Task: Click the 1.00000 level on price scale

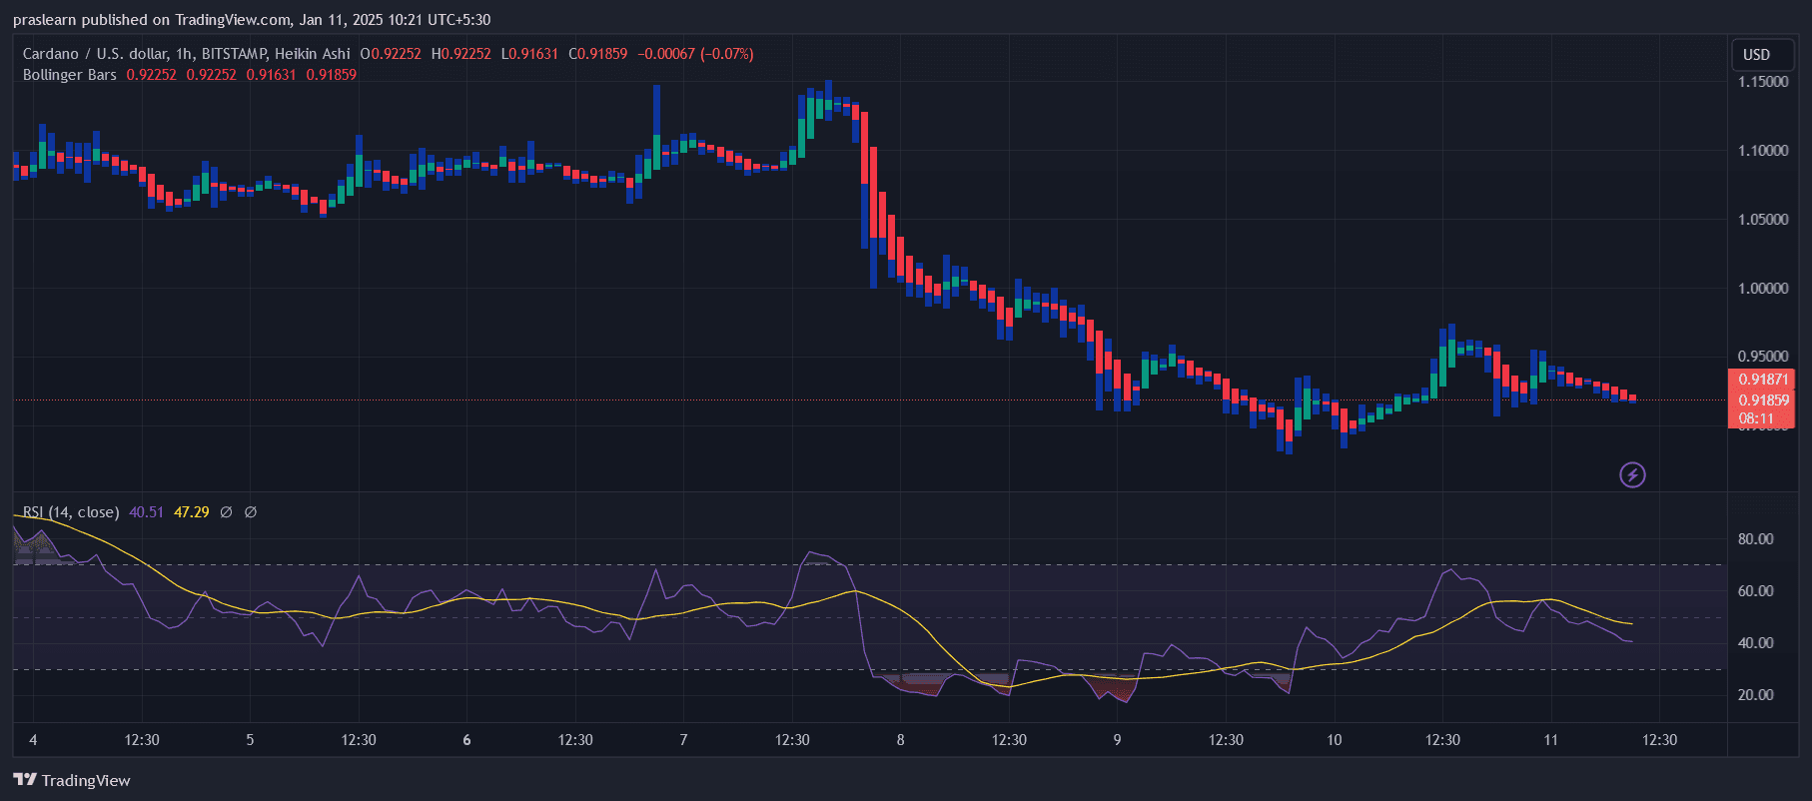Action: (1762, 289)
